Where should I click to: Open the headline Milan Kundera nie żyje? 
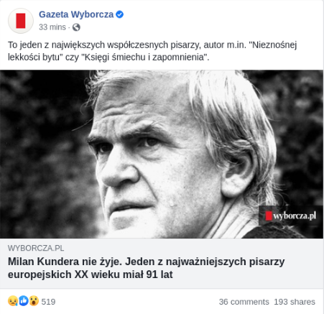[x=146, y=268]
